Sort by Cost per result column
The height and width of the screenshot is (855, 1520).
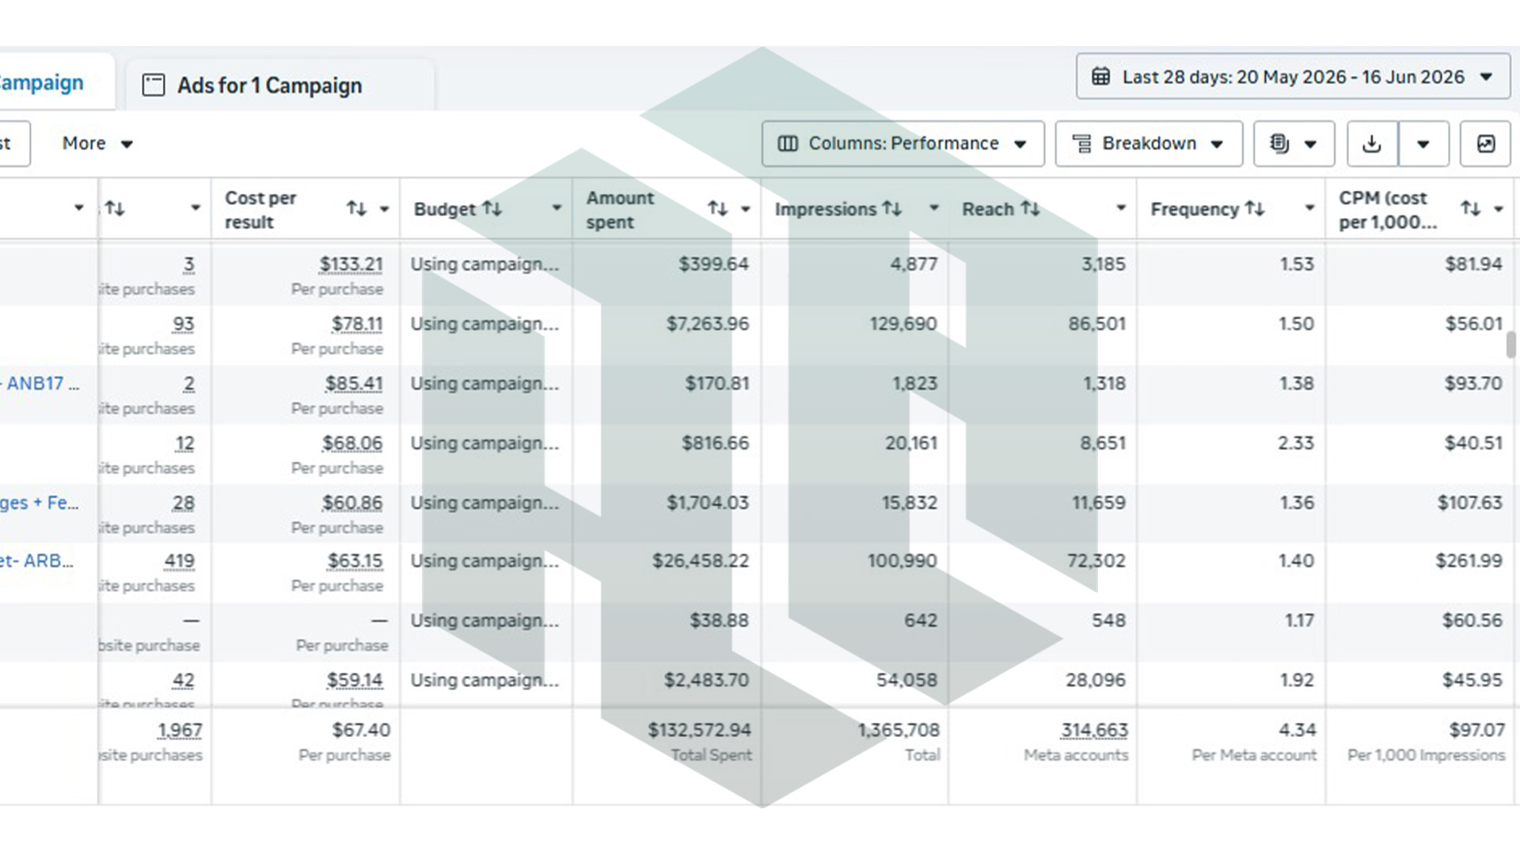click(356, 209)
